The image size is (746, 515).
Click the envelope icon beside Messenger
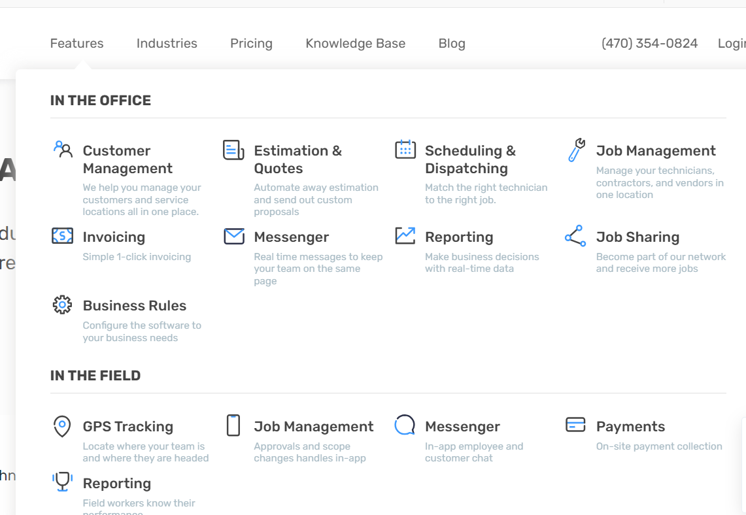point(233,236)
